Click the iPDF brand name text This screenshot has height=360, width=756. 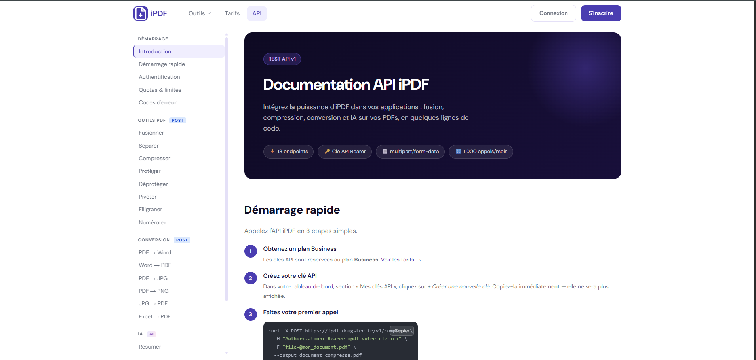click(159, 13)
